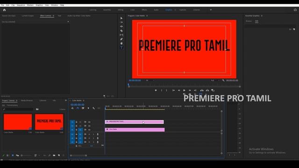The height and width of the screenshot is (168, 299).
Task: Open the Sequence menu
Action: [x=21, y=5]
